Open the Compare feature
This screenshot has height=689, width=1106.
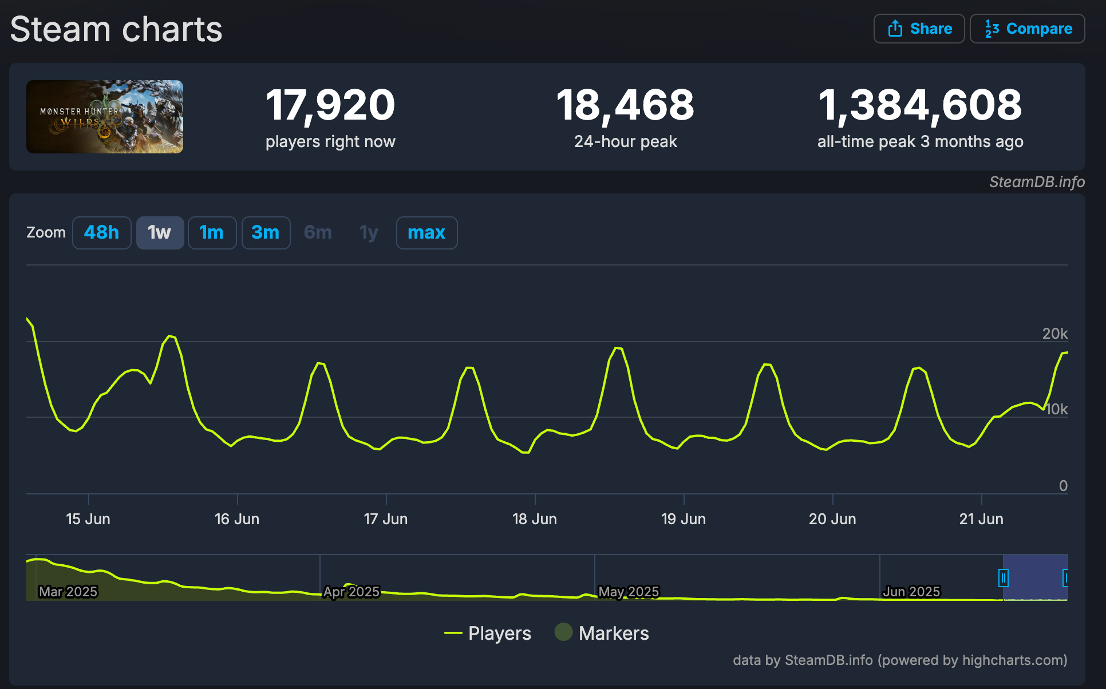(x=1028, y=29)
